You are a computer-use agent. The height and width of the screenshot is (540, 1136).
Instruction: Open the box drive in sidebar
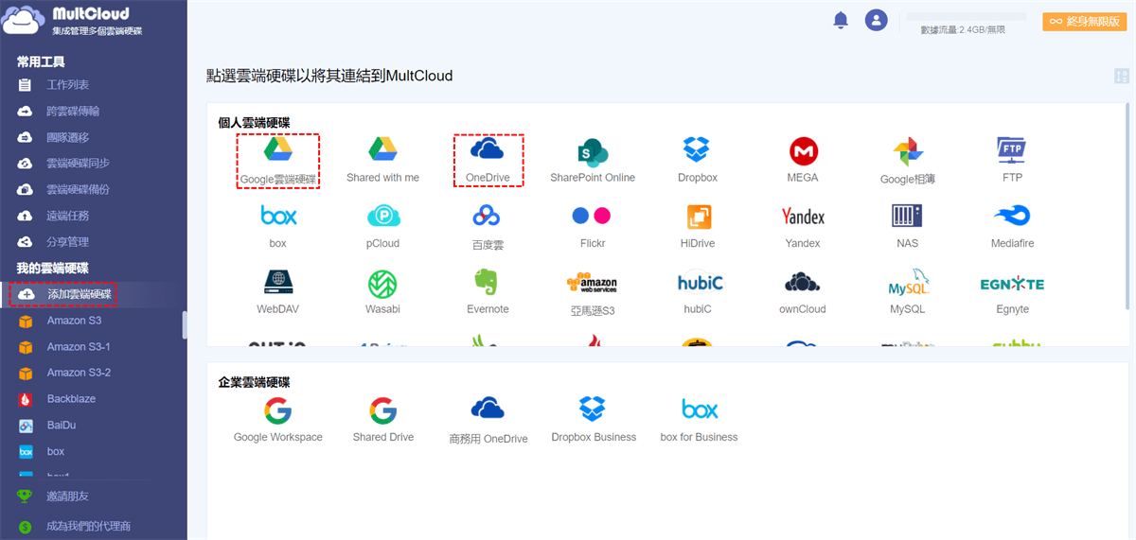56,452
